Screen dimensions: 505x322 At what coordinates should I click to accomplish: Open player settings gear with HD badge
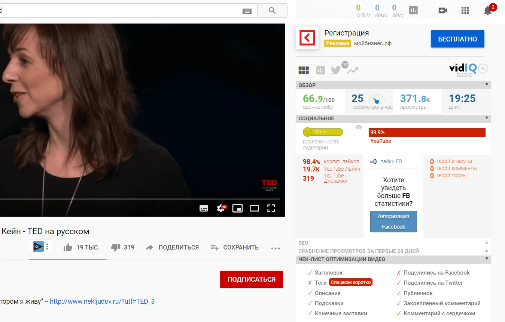222,208
